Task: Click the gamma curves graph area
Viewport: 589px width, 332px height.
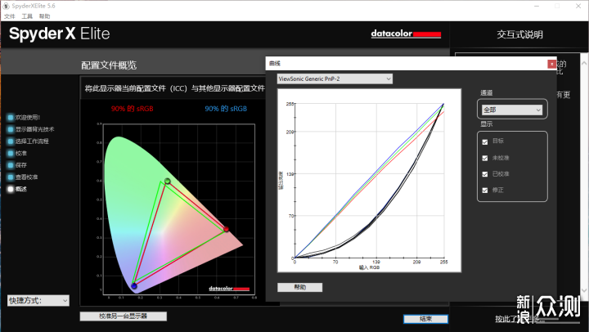Action: (x=369, y=180)
